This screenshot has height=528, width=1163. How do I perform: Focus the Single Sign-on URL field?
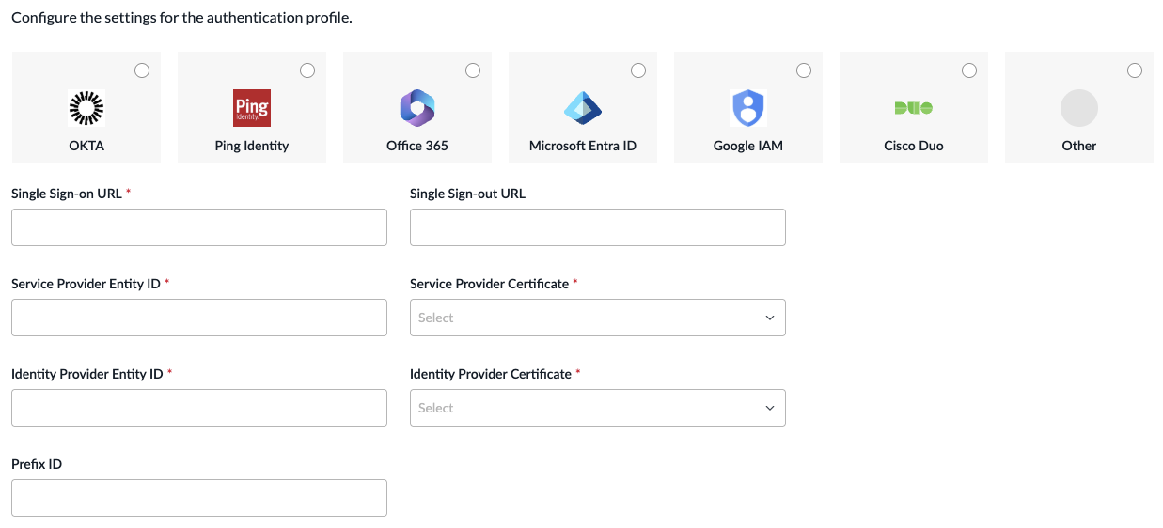coord(199,227)
